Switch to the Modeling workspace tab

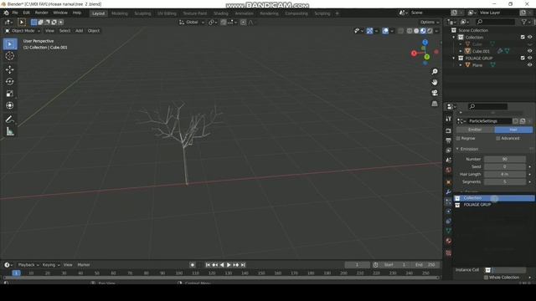pos(120,13)
